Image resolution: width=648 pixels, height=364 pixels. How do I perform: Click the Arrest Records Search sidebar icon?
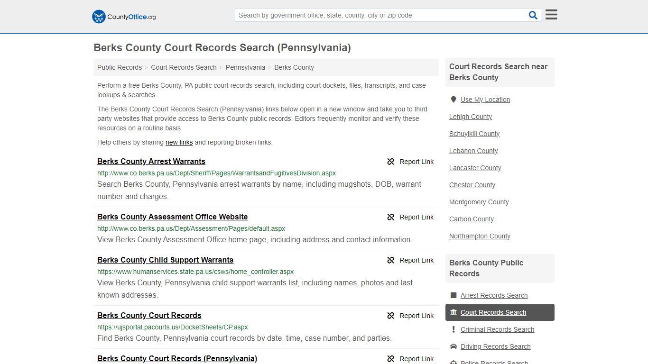coord(454,295)
